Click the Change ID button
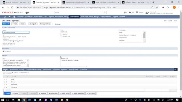182x102 pixels. tap(33, 24)
